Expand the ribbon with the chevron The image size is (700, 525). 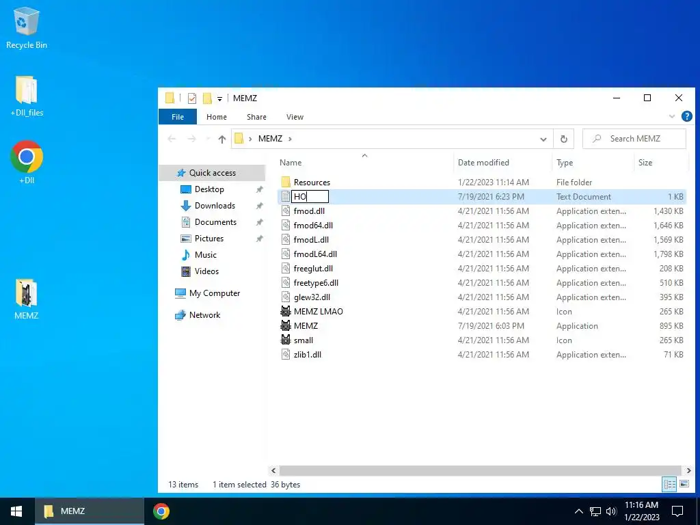click(671, 116)
